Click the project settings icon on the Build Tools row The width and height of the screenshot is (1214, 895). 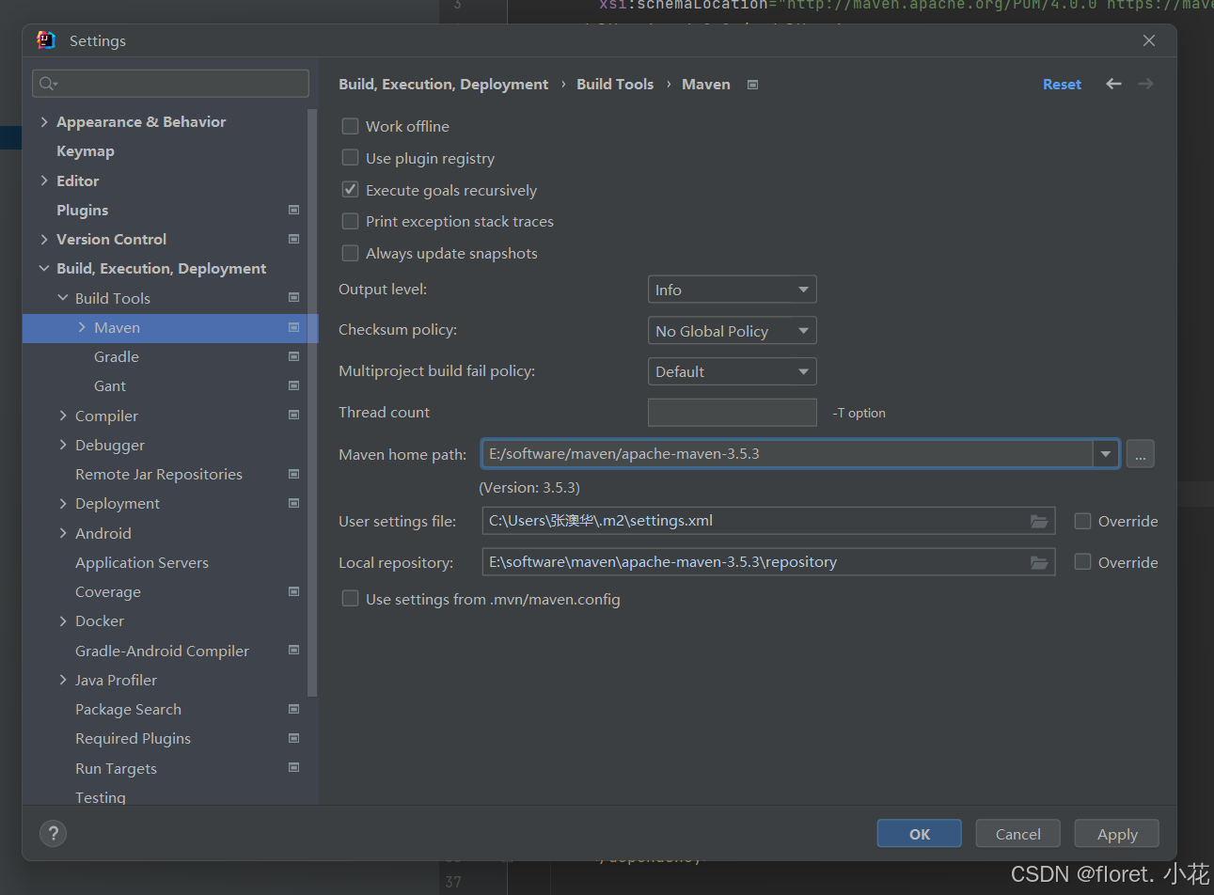[x=293, y=297]
